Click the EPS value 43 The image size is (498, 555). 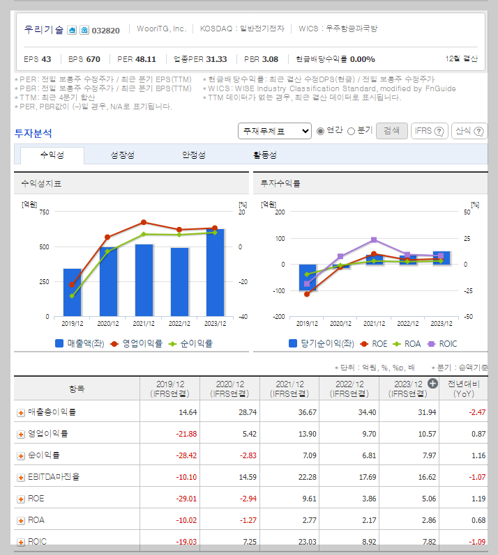click(47, 59)
